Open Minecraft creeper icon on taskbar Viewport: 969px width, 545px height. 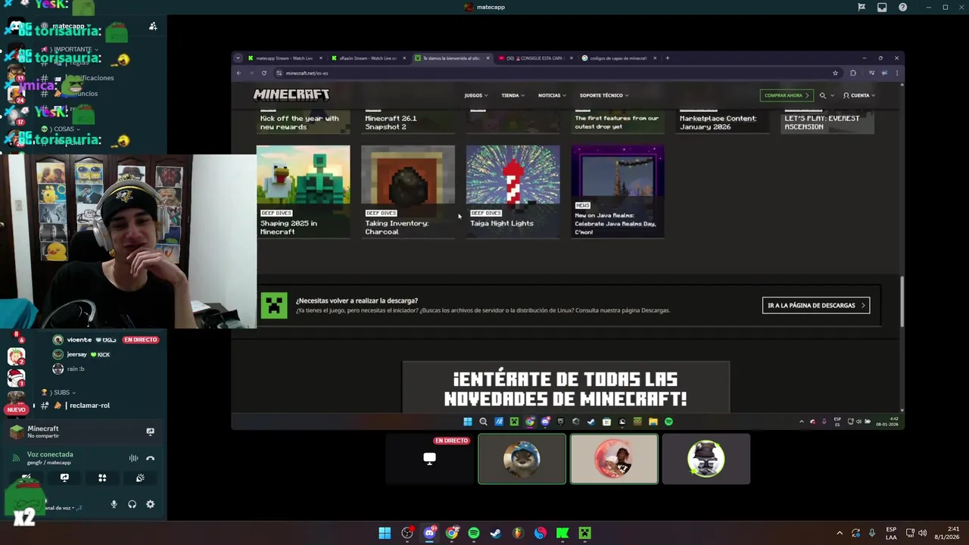tap(584, 533)
